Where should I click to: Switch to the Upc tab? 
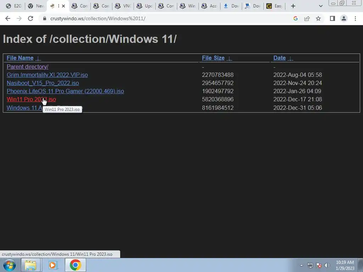click(145, 6)
